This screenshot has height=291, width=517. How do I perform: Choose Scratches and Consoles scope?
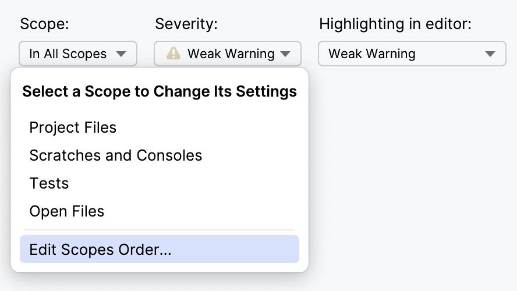pyautogui.click(x=116, y=155)
